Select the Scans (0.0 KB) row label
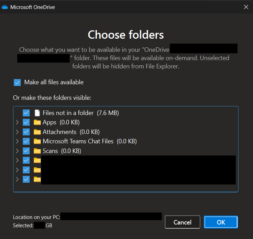253x239 pixels. click(62, 151)
